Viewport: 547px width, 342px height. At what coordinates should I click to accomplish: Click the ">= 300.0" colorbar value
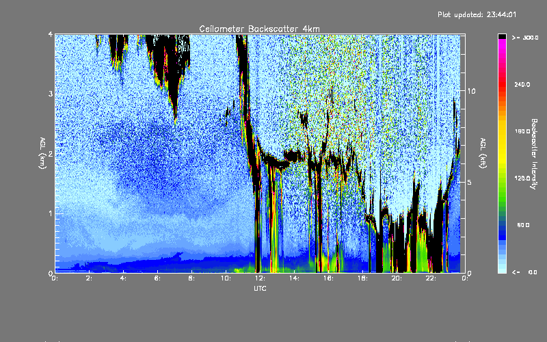tap(525, 38)
